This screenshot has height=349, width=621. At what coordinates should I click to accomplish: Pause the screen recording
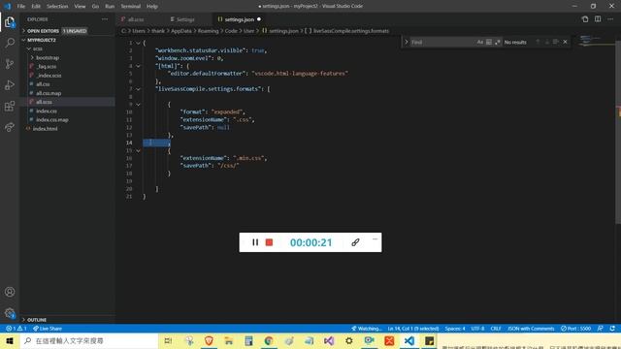[255, 242]
